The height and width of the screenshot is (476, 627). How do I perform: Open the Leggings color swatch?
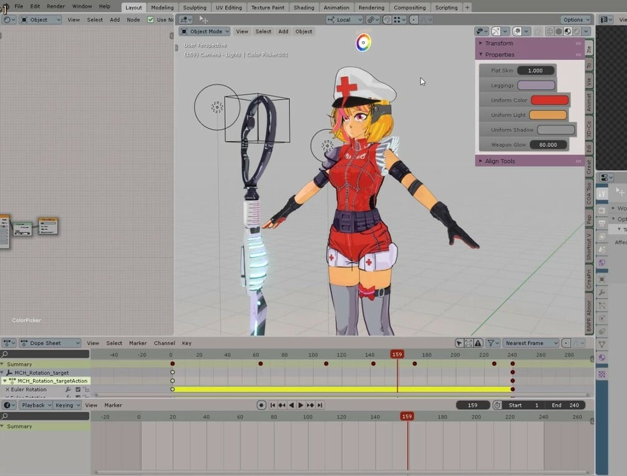[536, 86]
